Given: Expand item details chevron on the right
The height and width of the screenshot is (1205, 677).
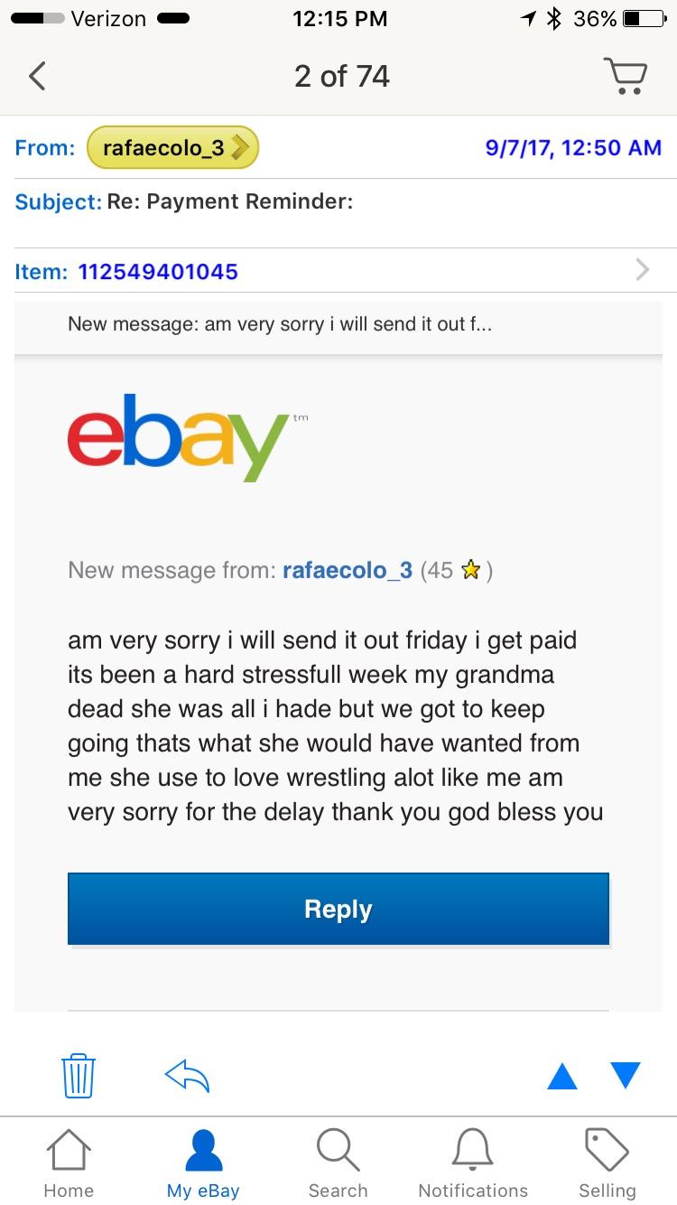Looking at the screenshot, I should point(642,270).
